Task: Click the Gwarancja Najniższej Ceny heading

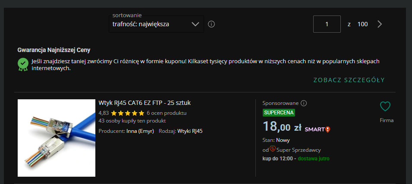Action: click(53, 50)
